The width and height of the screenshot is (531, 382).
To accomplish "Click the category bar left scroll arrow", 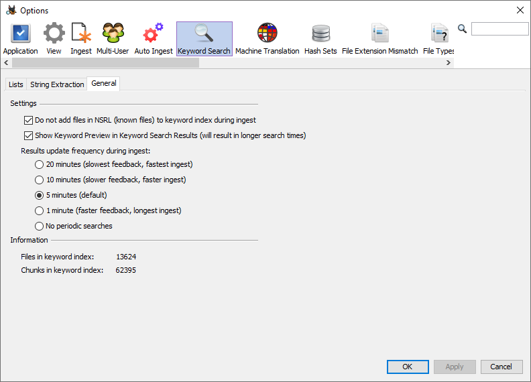I will [6, 62].
